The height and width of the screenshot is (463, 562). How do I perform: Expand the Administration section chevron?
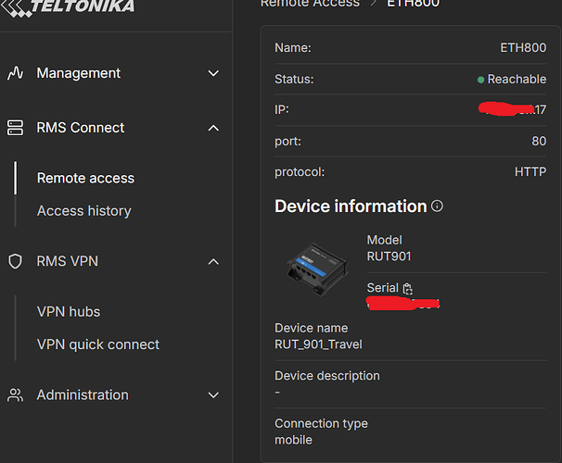pyautogui.click(x=213, y=395)
